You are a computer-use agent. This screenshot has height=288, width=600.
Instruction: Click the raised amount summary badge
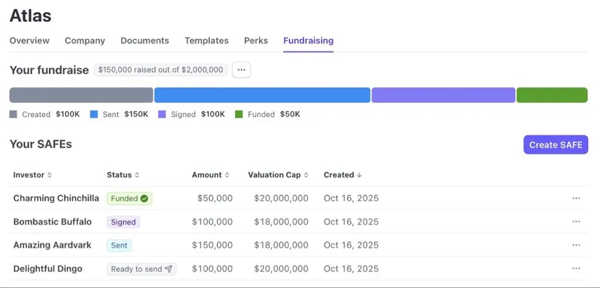pos(161,70)
